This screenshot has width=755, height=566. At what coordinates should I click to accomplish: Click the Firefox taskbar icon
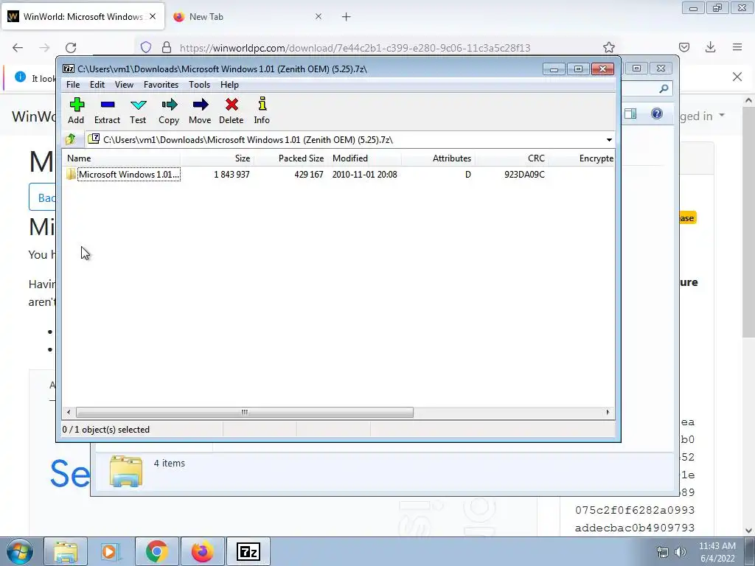coord(202,551)
